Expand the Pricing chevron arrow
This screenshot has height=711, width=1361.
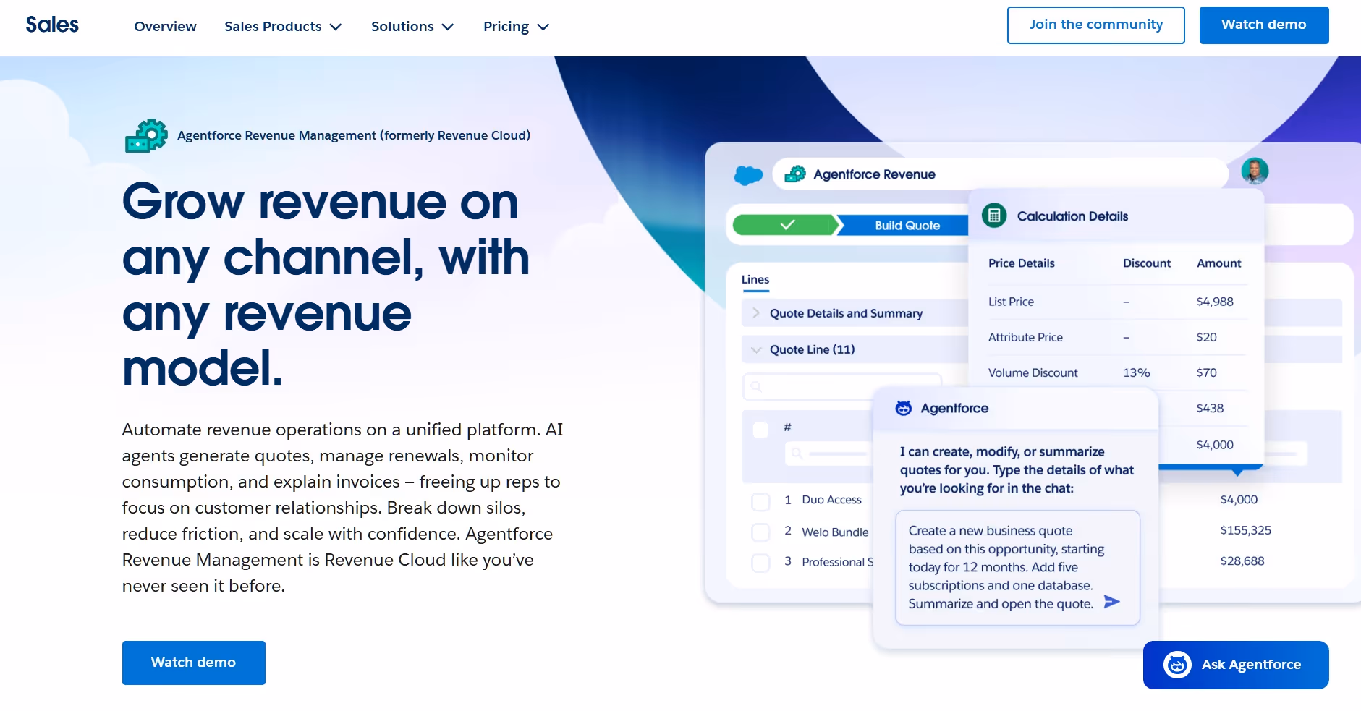point(543,27)
